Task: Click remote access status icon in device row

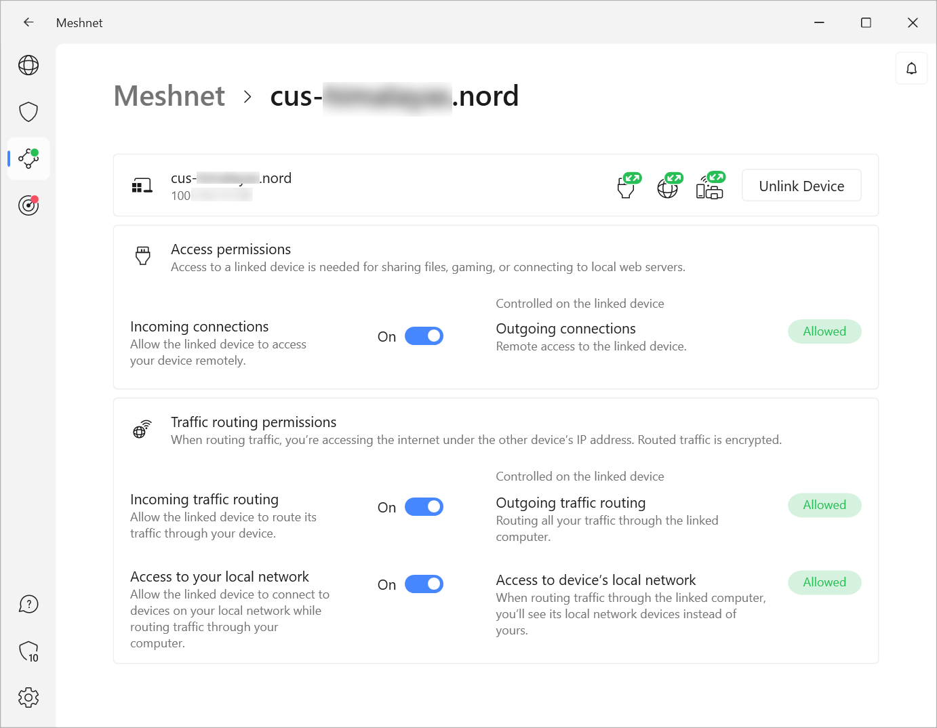Action: pos(629,185)
